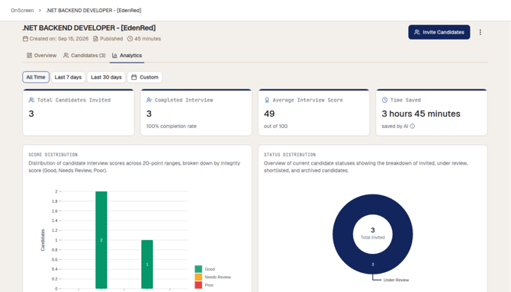
Task: Click the Under Review chart label
Action: point(396,280)
